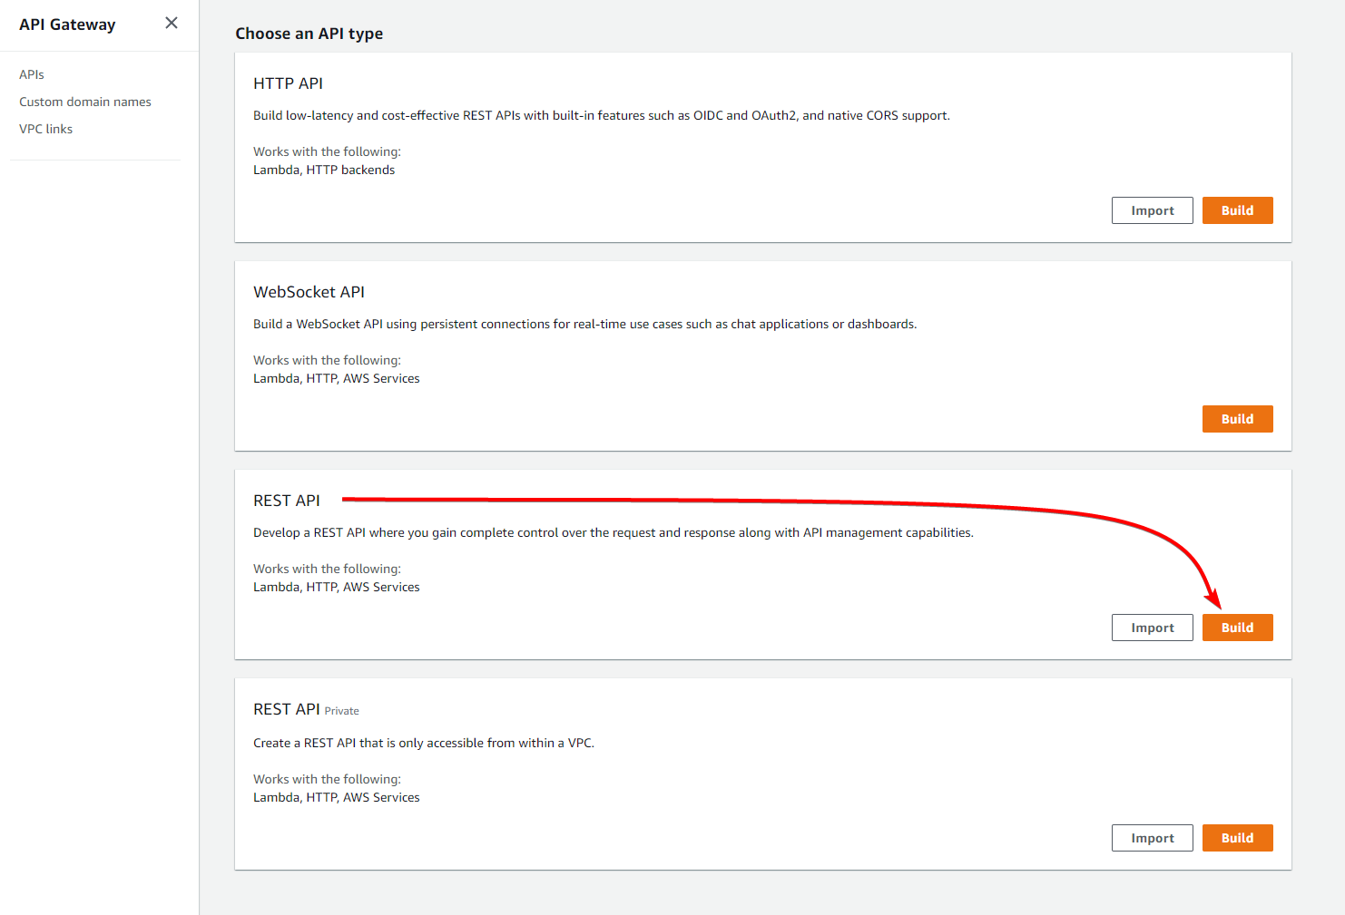Import a REST API definition

coord(1152,627)
